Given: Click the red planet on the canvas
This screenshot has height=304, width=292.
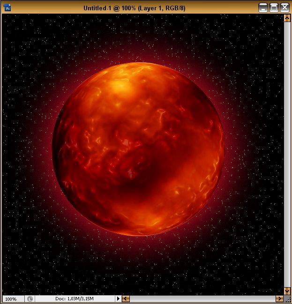Looking at the screenshot, I should coord(139,149).
